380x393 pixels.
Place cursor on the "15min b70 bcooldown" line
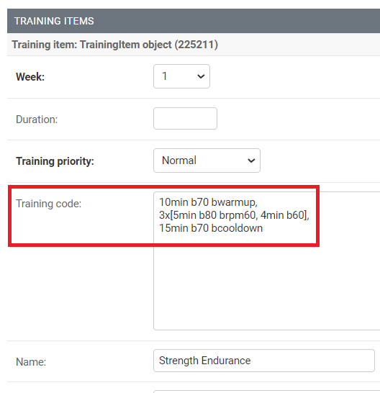coord(211,228)
